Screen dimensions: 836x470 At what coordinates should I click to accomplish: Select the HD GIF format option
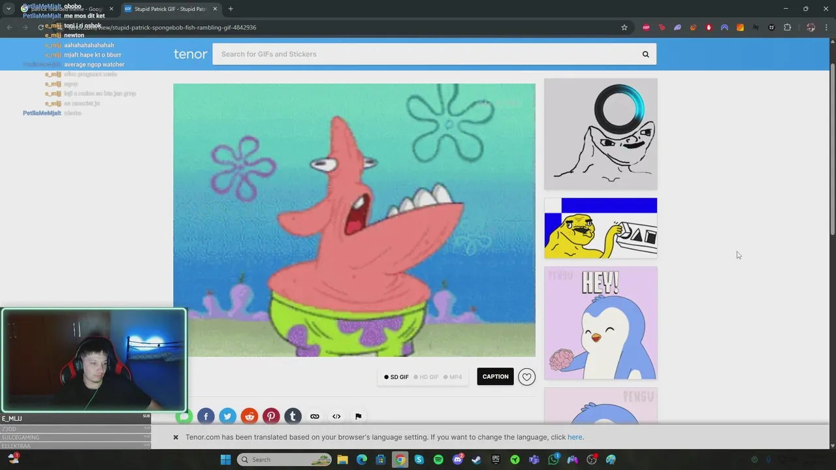[x=426, y=377]
